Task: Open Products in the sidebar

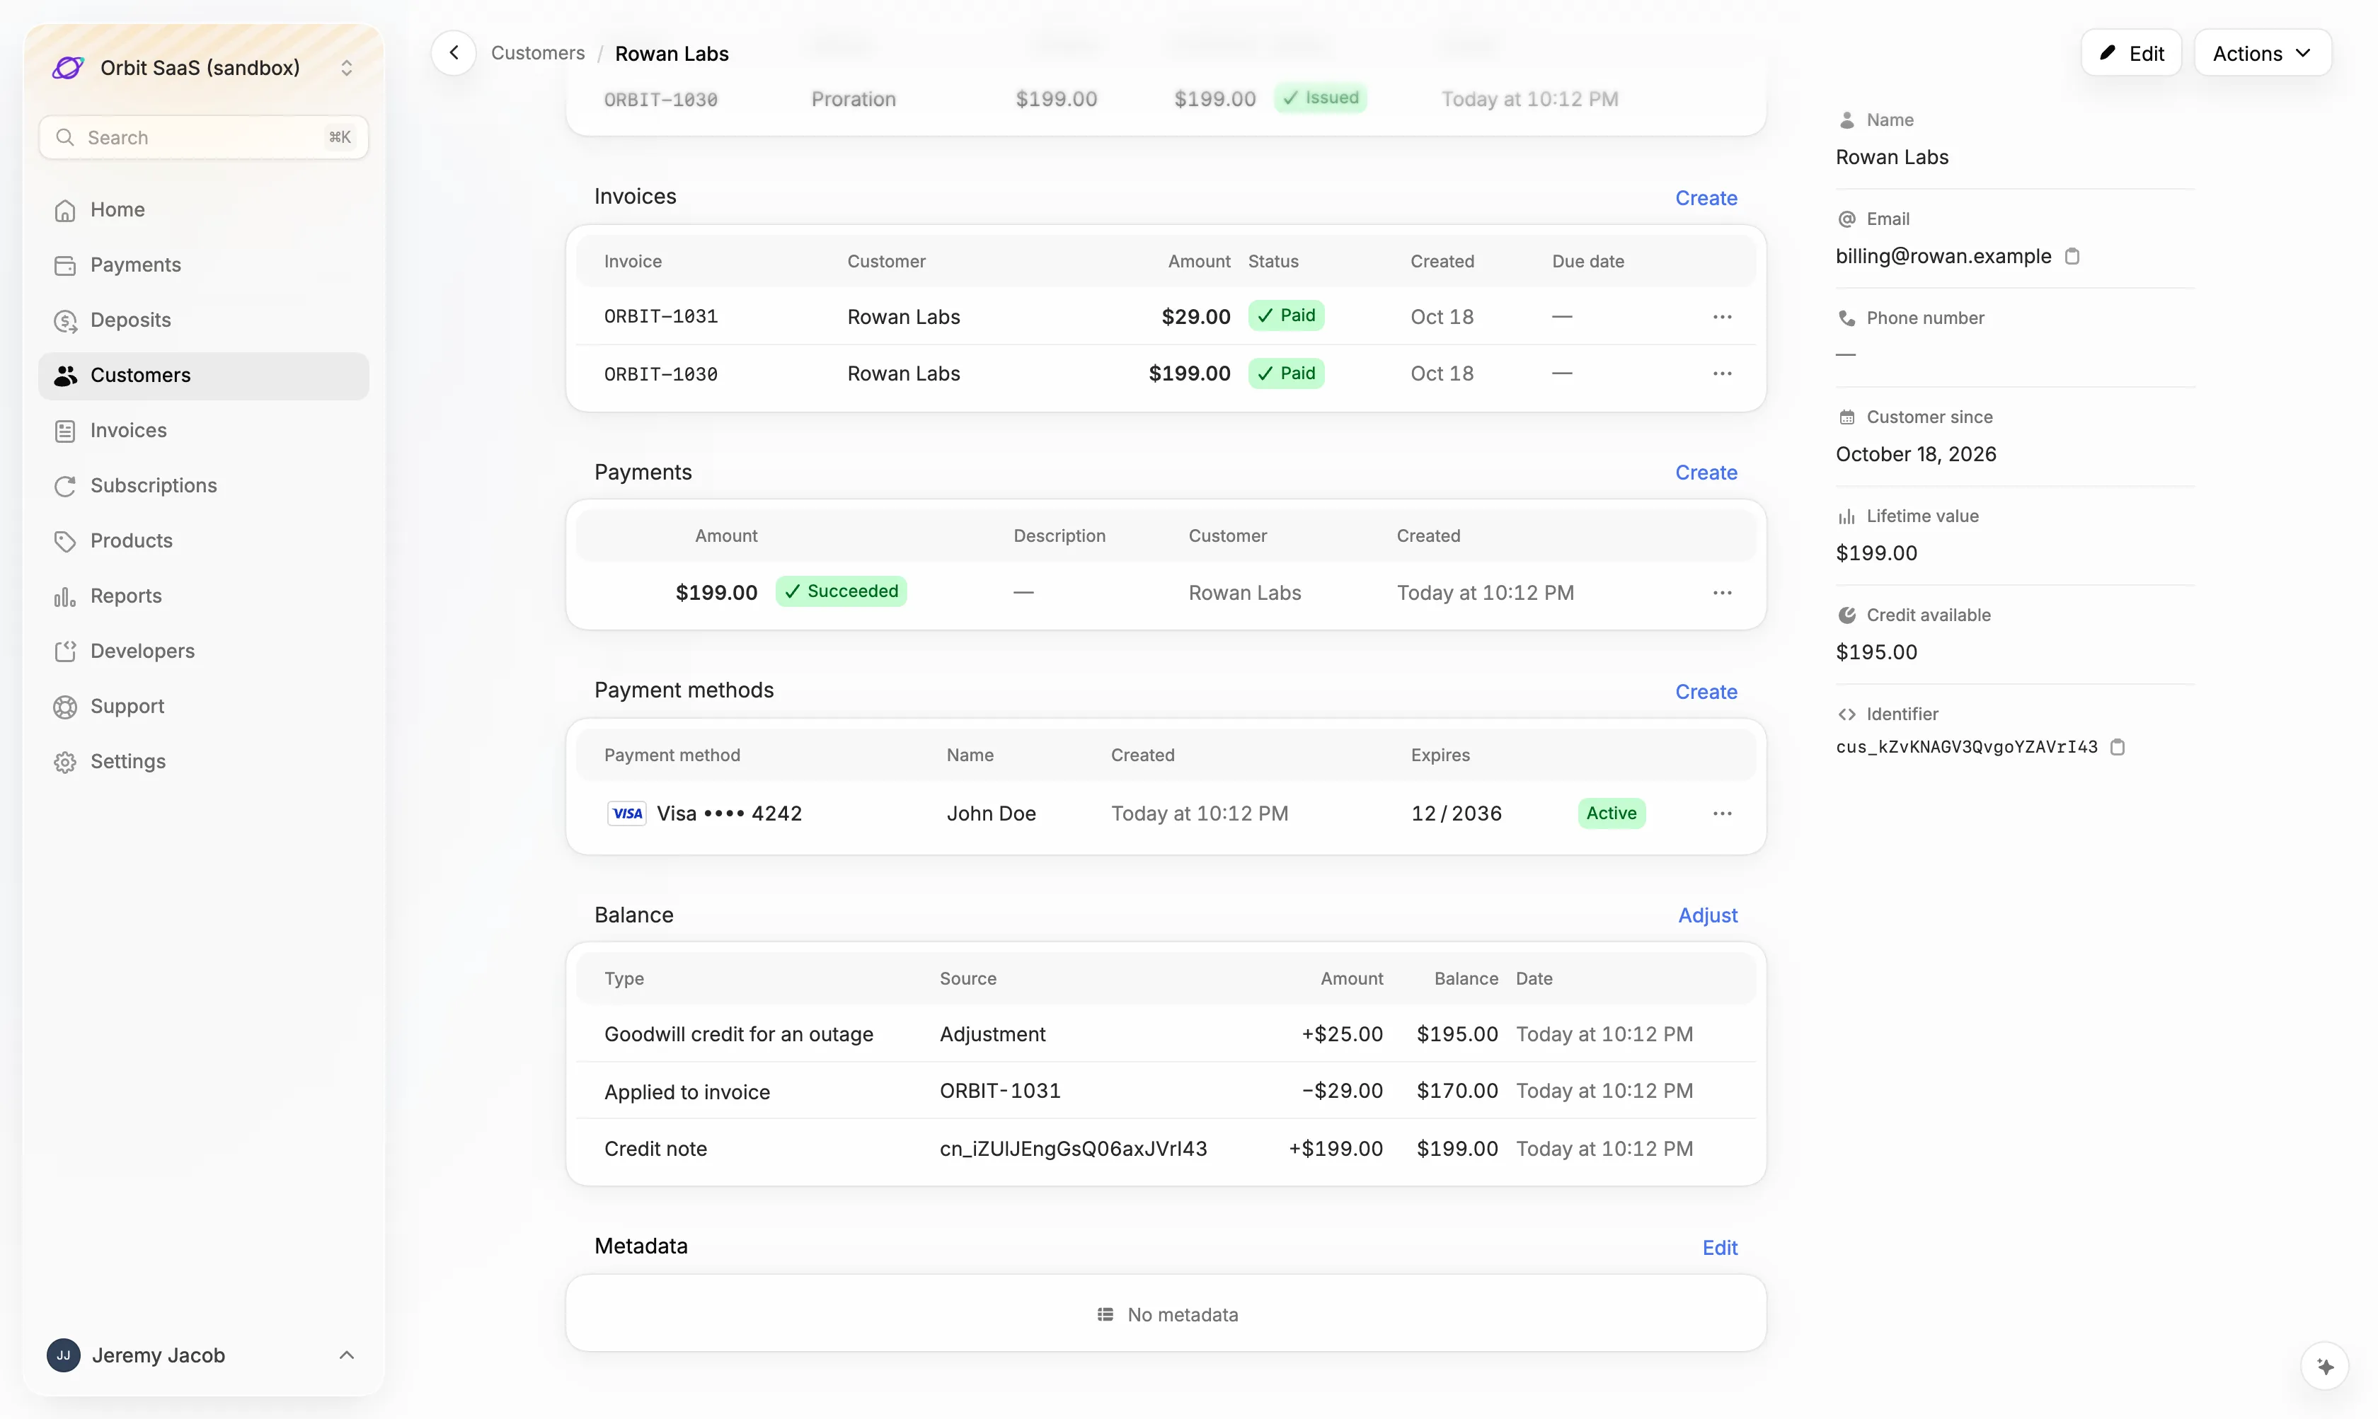Action: point(204,541)
